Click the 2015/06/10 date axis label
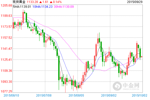 click(11, 95)
